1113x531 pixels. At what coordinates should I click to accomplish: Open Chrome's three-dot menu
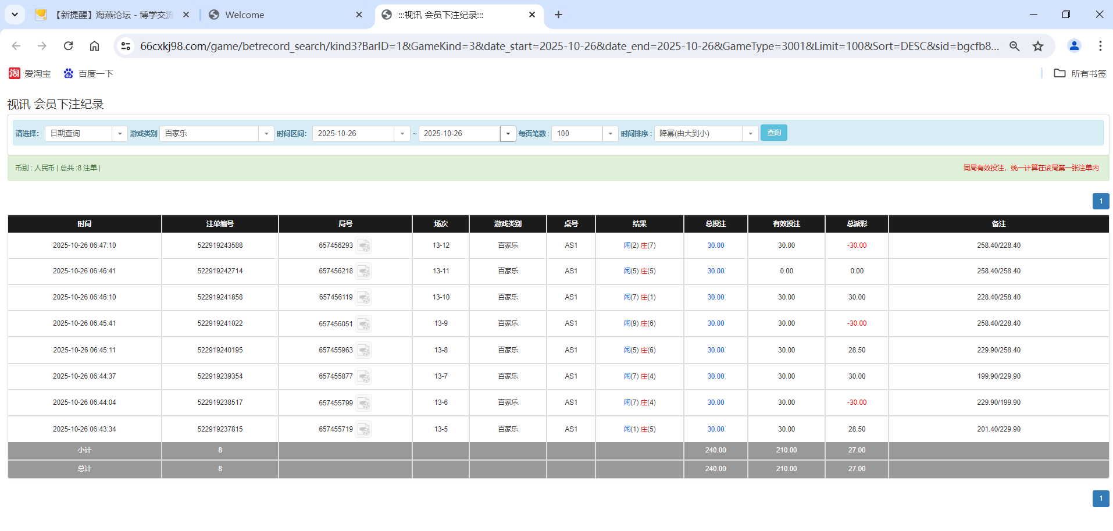(x=1100, y=46)
